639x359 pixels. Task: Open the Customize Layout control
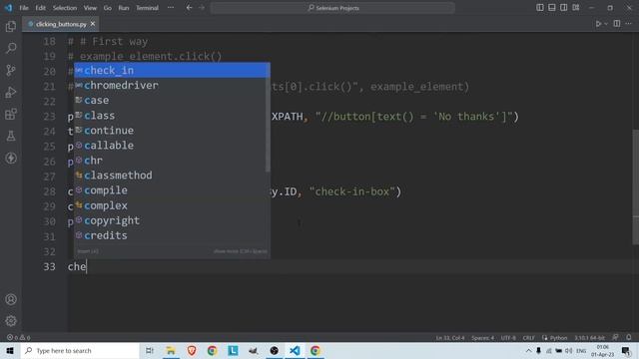tap(576, 8)
